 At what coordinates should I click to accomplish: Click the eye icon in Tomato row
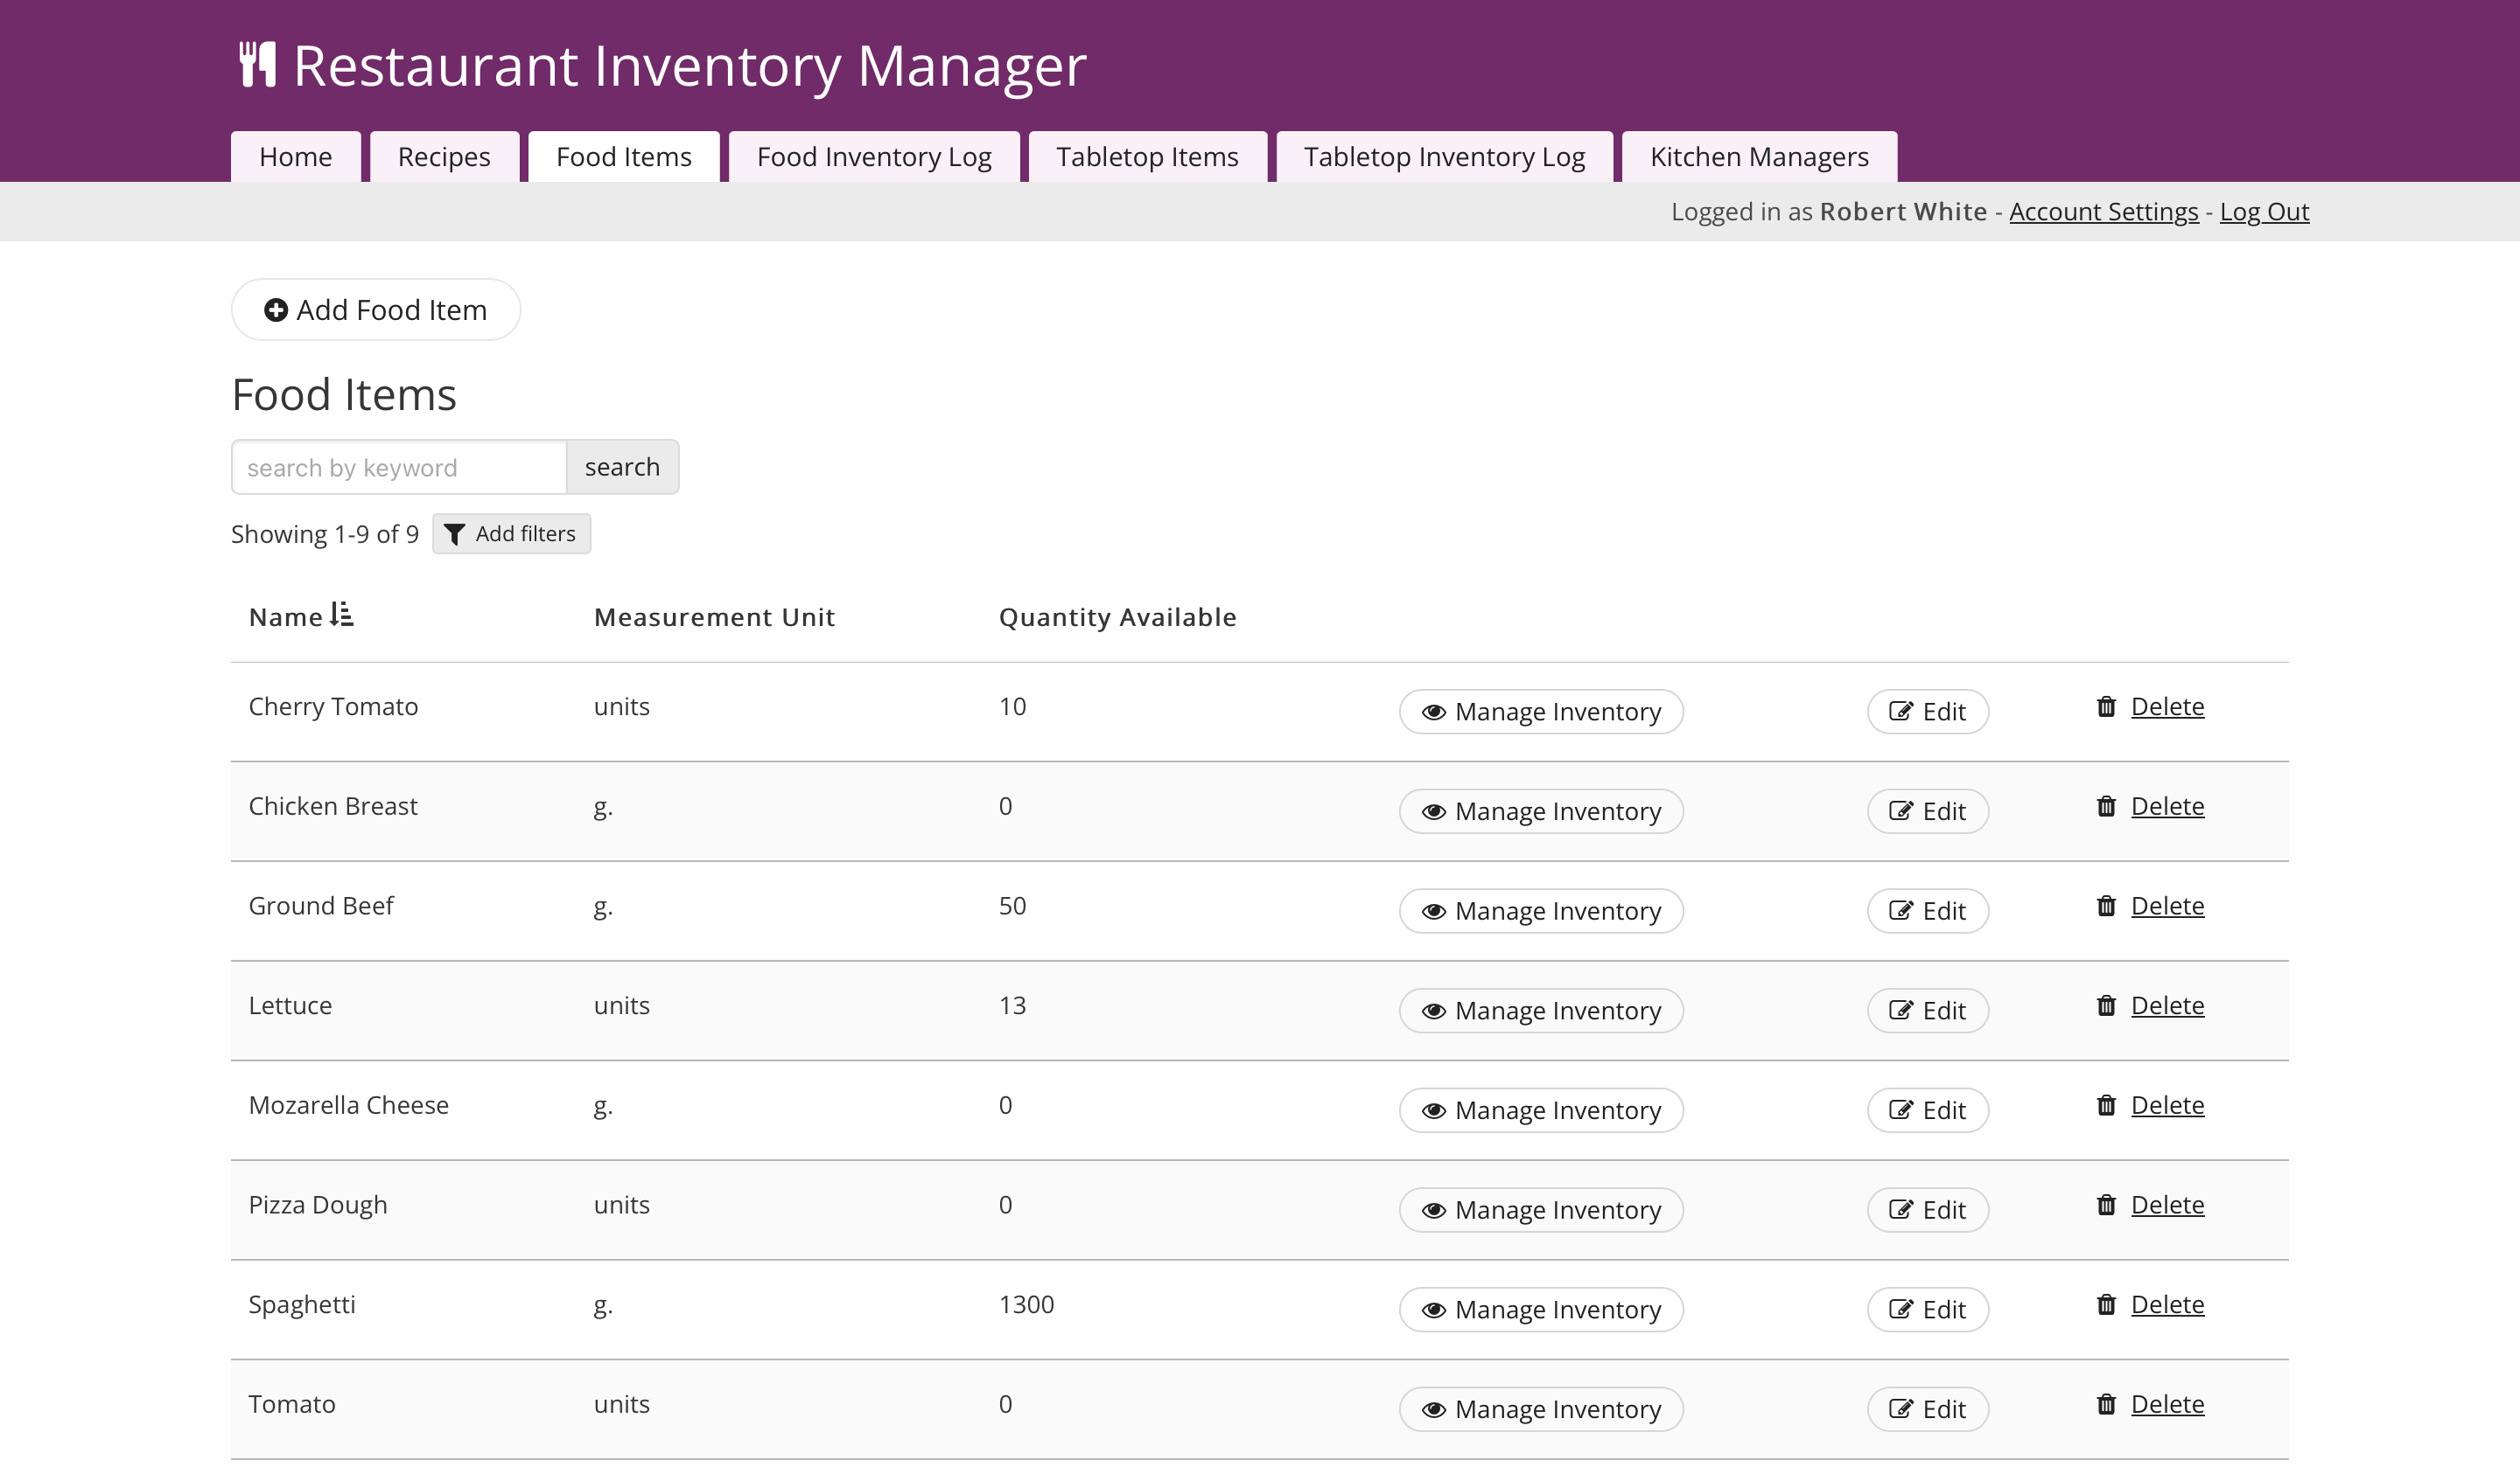pyautogui.click(x=1434, y=1409)
